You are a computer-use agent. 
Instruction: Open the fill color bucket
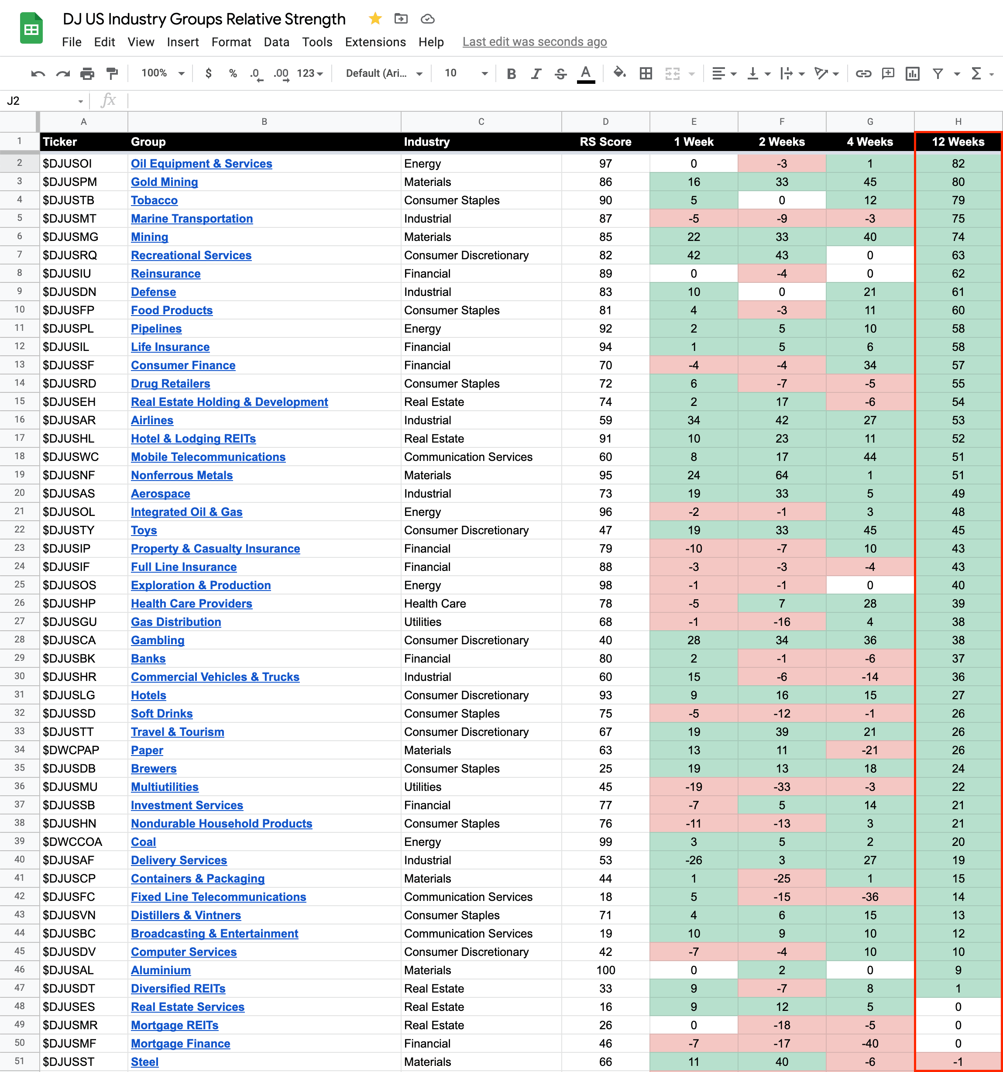[x=620, y=73]
